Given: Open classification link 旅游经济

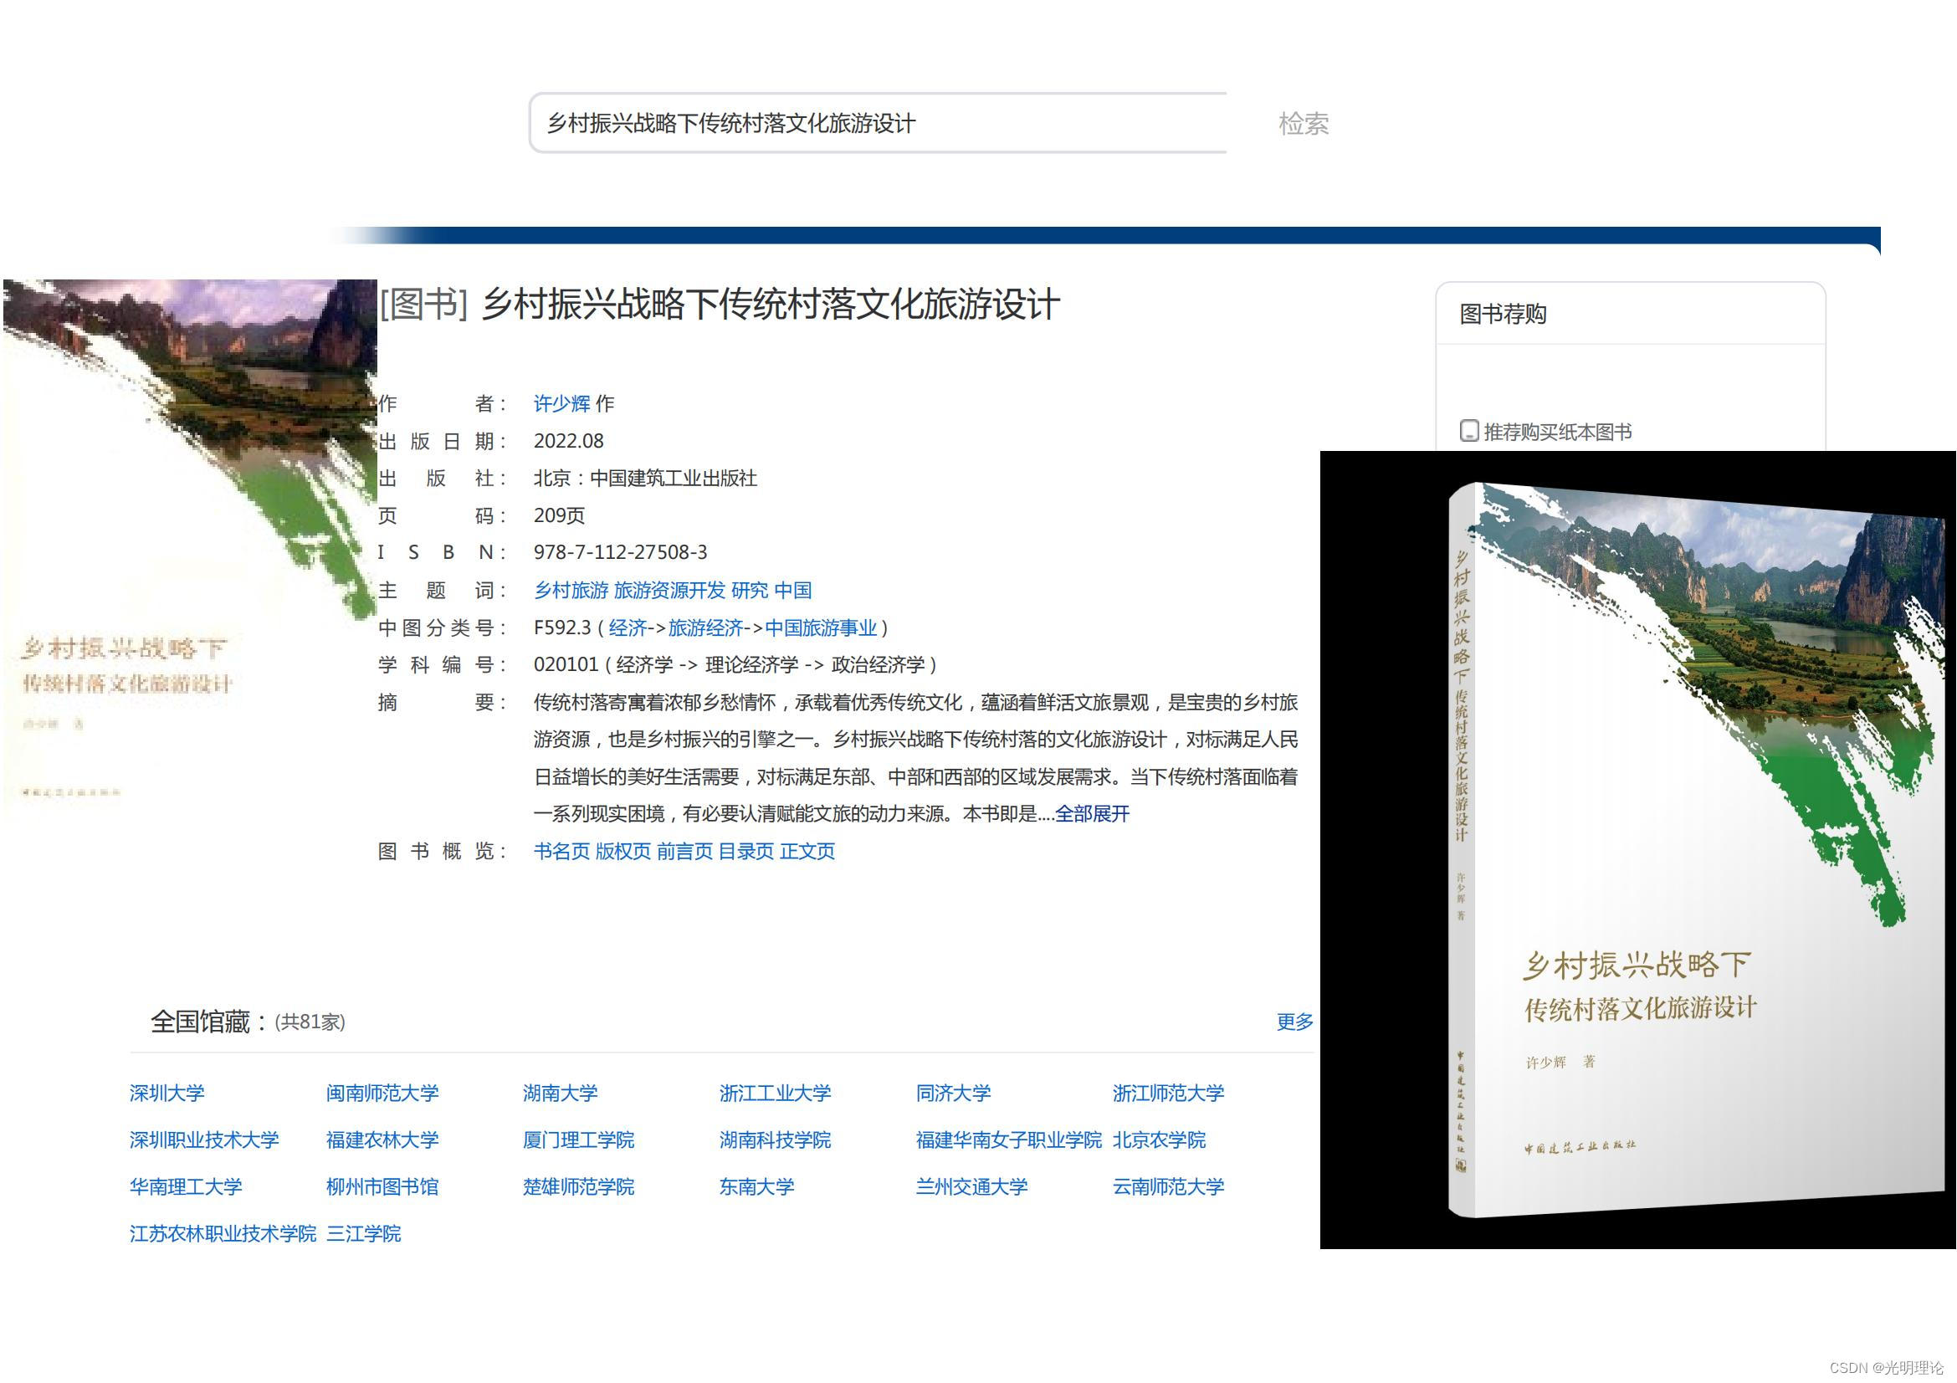Looking at the screenshot, I should click(x=706, y=627).
